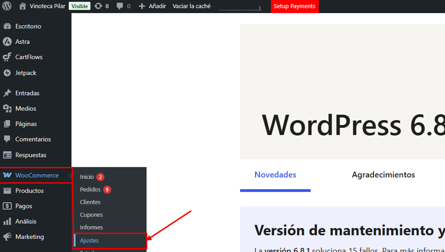
Task: Open the WooCommerce menu label
Action: (x=37, y=175)
